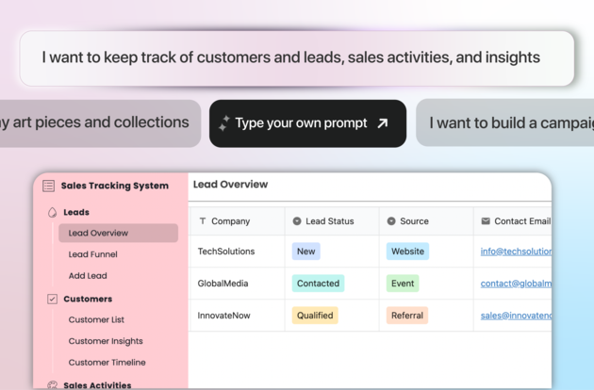594x390 pixels.
Task: Open Lead Funnel in the sidebar
Action: [92, 254]
